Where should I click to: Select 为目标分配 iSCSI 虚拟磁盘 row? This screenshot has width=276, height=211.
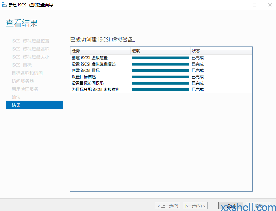point(161,90)
